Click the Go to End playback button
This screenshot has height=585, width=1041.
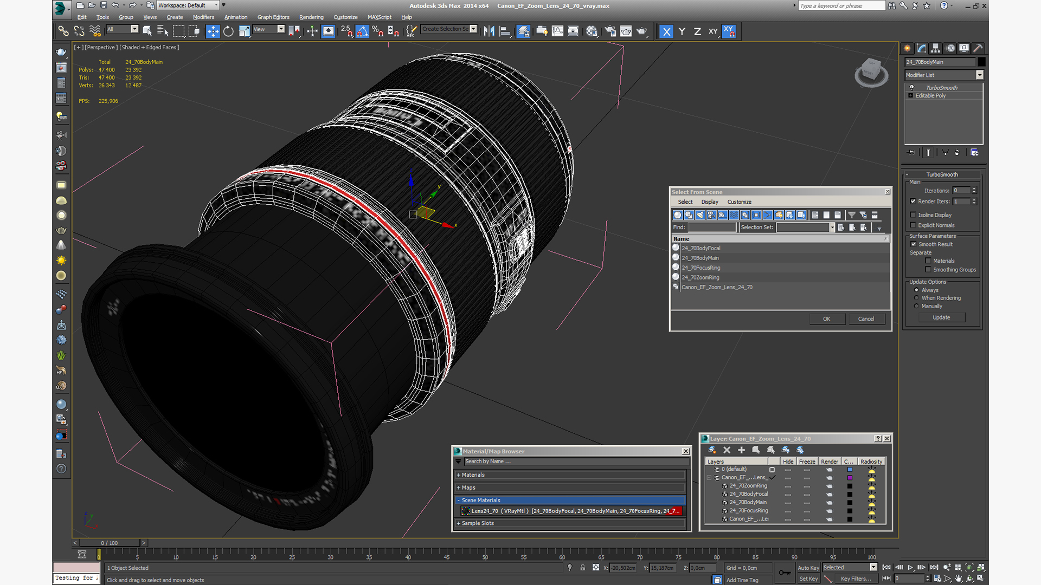click(934, 567)
